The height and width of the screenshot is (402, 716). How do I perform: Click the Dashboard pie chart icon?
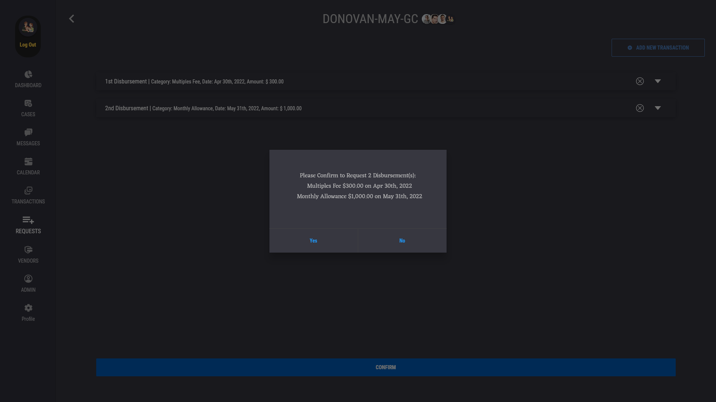click(x=28, y=75)
